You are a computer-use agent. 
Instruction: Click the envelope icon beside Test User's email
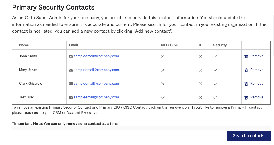click(x=71, y=98)
